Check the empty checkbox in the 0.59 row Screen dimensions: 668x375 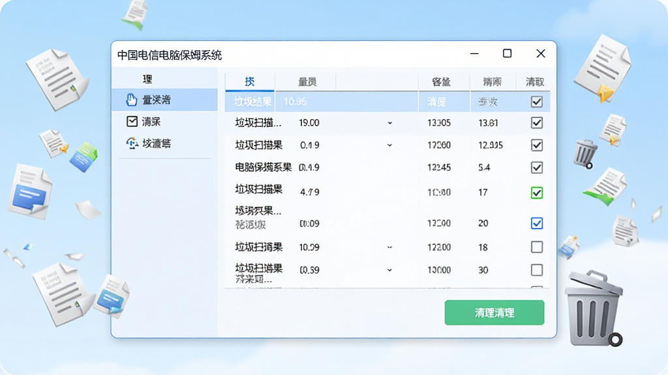click(537, 270)
